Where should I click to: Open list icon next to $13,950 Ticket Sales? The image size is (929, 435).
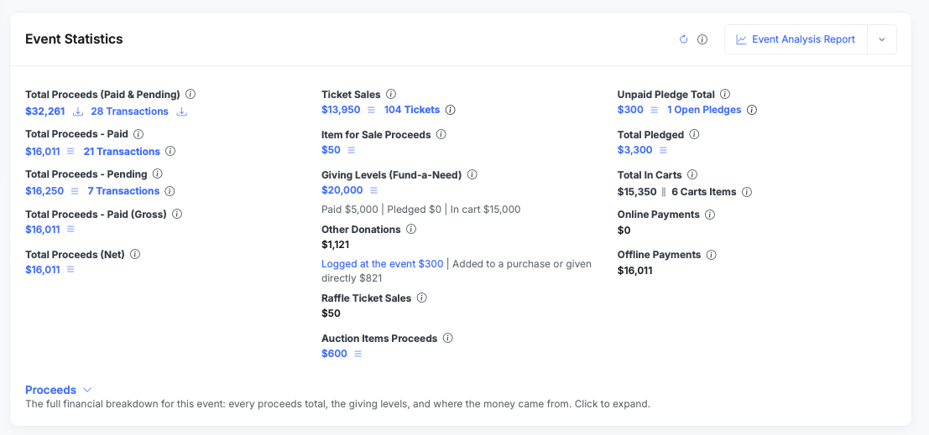[x=371, y=110]
